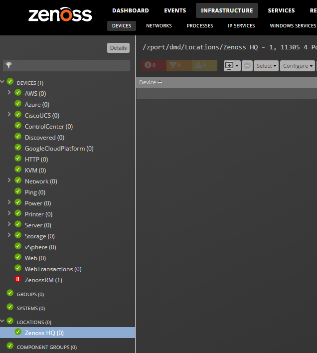
Task: Click green status check beside Web (0)
Action: [18, 257]
